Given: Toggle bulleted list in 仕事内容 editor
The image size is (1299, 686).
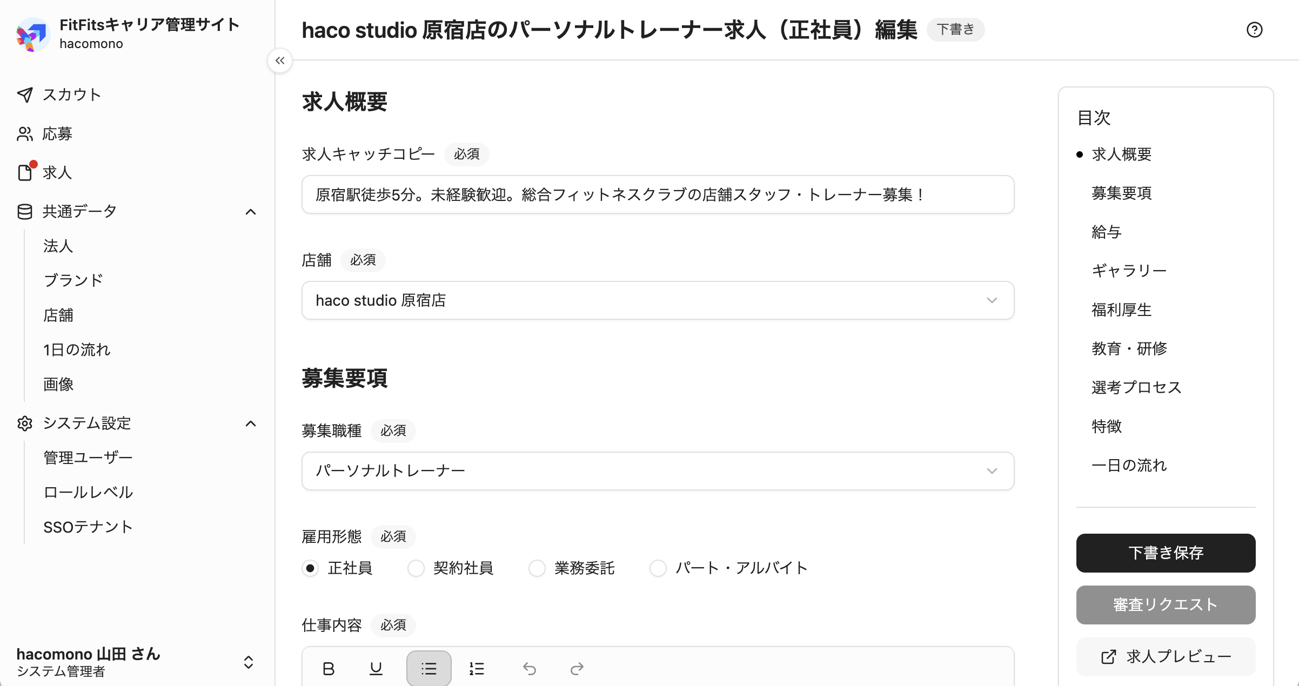Looking at the screenshot, I should [428, 669].
